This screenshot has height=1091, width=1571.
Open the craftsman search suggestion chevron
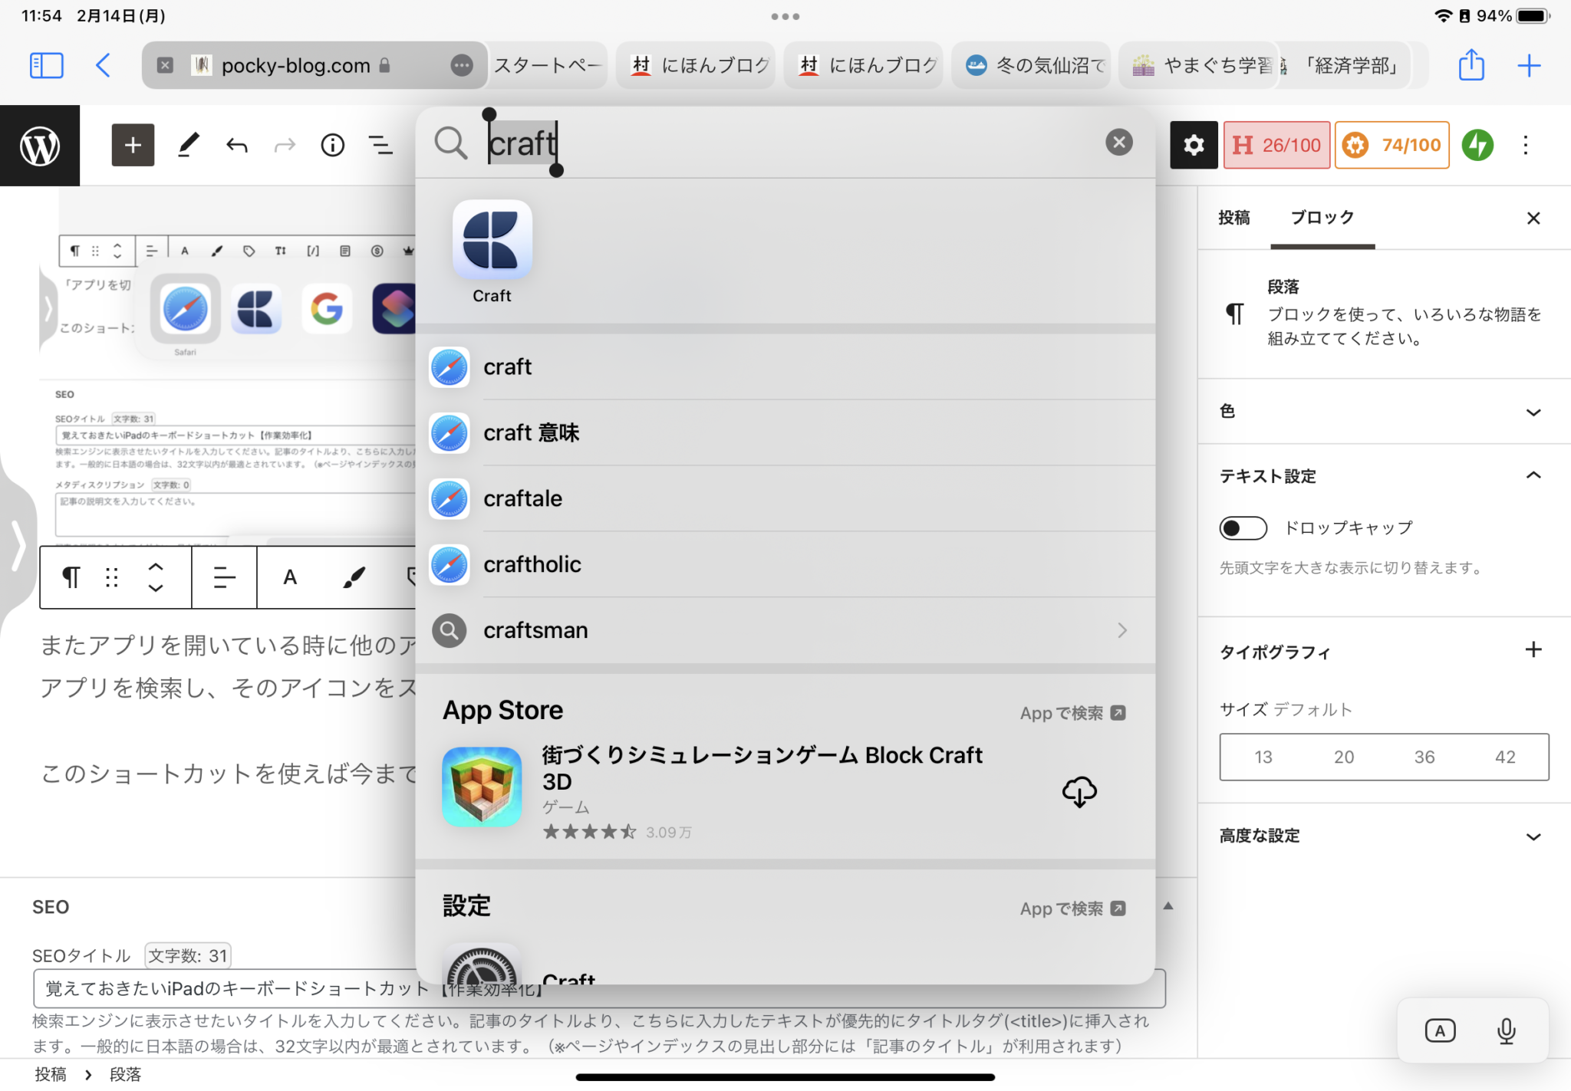pos(1122,630)
